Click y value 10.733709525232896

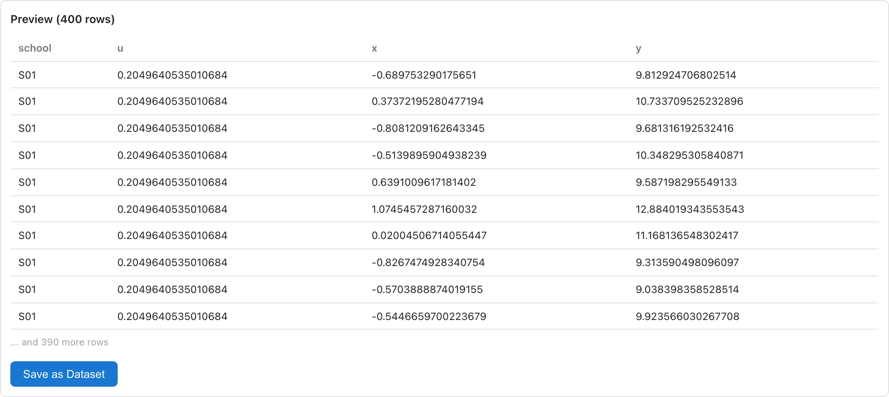point(689,101)
